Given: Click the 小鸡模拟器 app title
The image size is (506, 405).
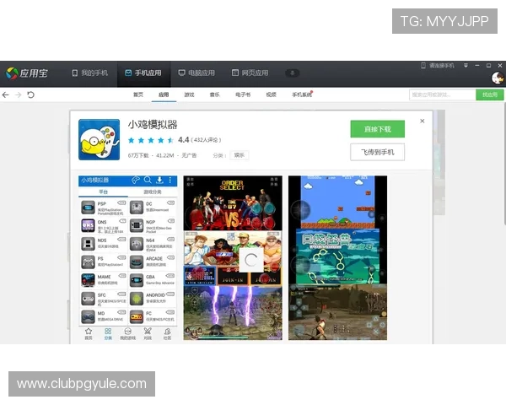Looking at the screenshot, I should tap(153, 124).
